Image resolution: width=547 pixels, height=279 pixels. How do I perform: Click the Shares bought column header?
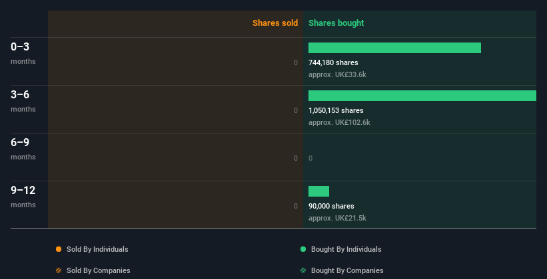pyautogui.click(x=336, y=23)
